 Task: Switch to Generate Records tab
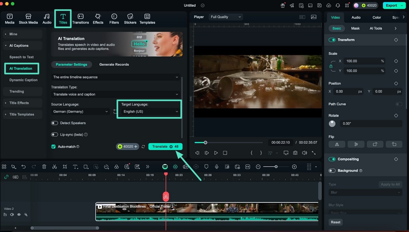click(x=114, y=64)
